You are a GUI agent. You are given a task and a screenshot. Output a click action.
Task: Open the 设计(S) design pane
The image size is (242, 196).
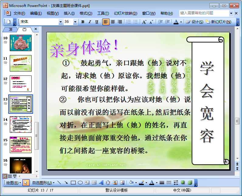pyautogui.click(x=195, y=22)
